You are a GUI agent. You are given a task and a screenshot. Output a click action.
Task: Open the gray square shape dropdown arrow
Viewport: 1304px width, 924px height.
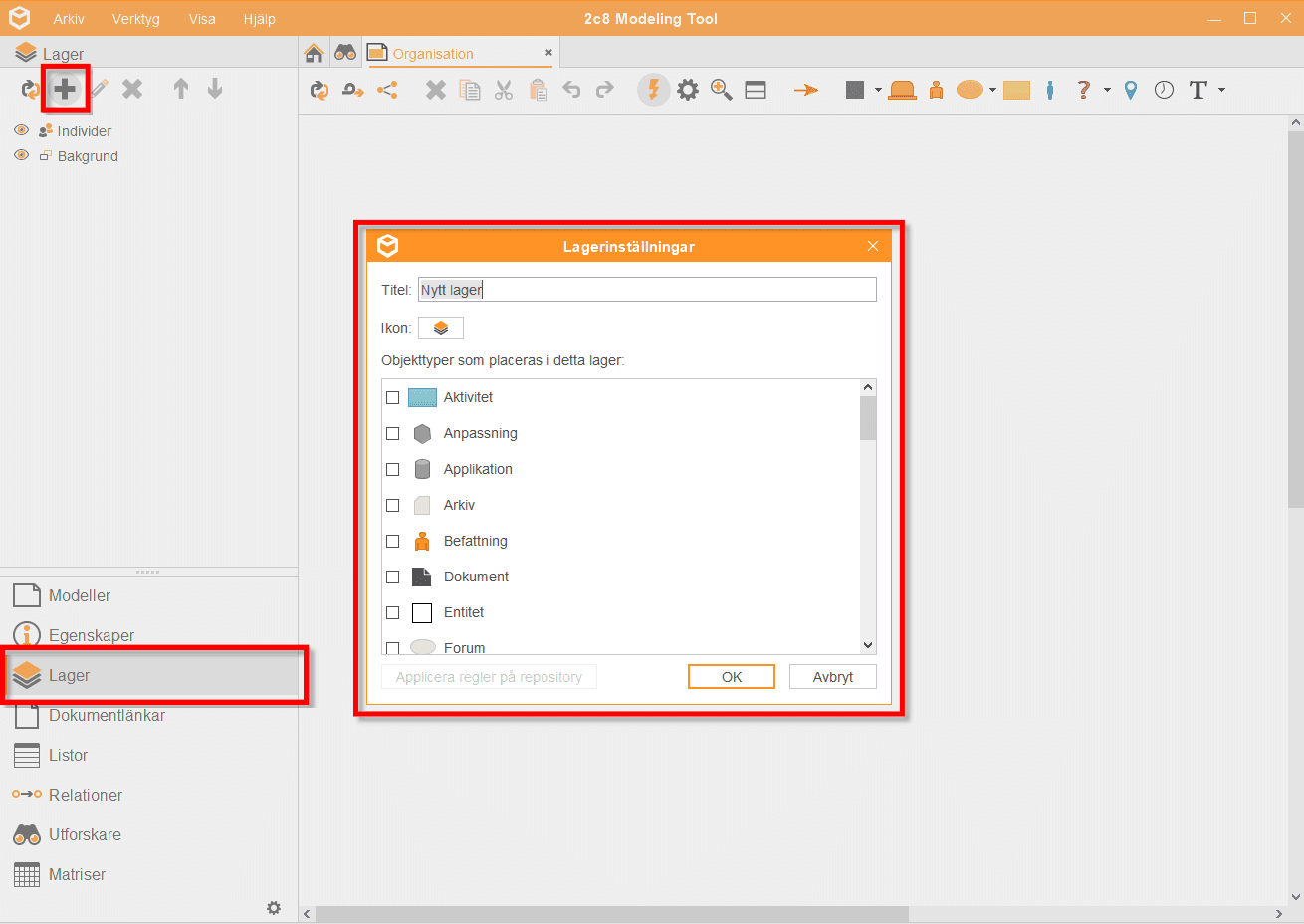(878, 91)
